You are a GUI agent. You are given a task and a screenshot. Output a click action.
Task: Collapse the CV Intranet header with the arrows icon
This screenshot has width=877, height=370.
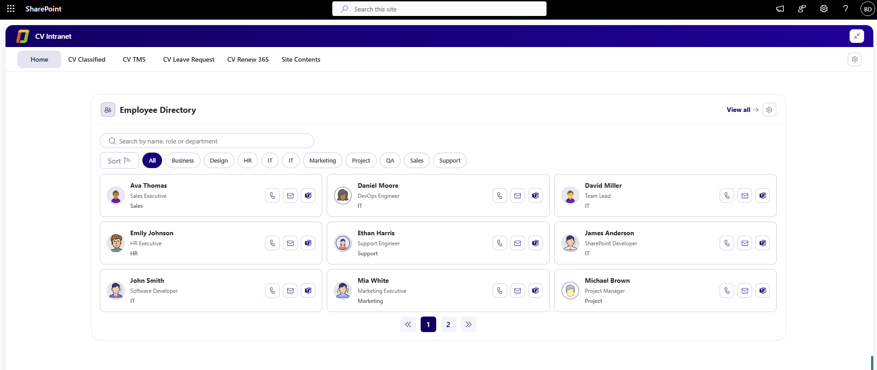857,36
